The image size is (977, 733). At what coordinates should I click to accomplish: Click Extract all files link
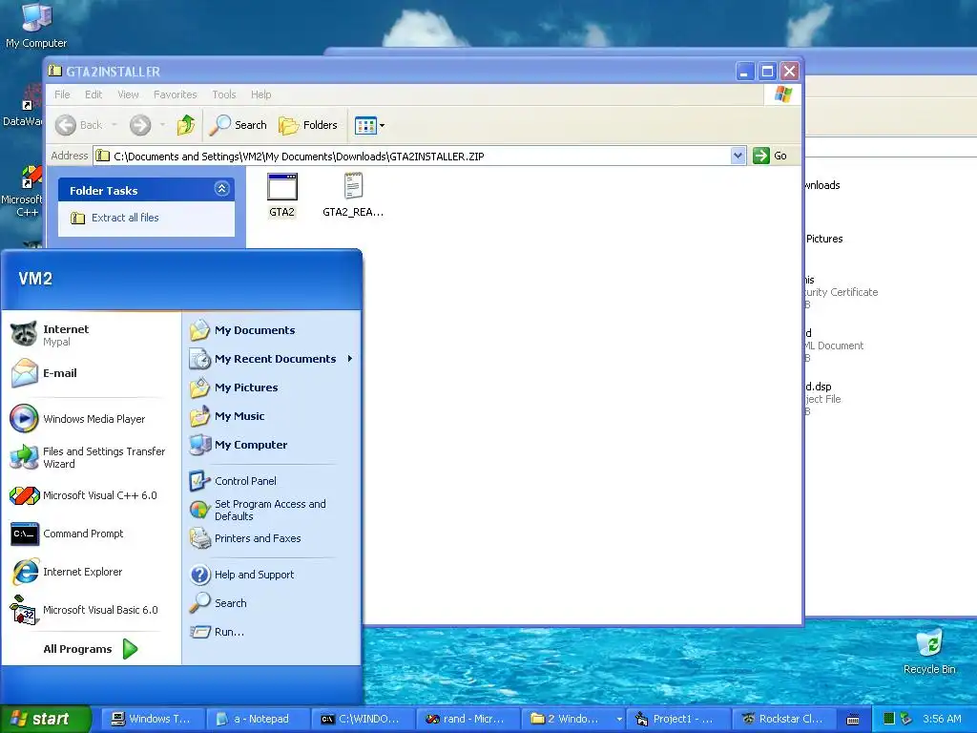point(125,218)
